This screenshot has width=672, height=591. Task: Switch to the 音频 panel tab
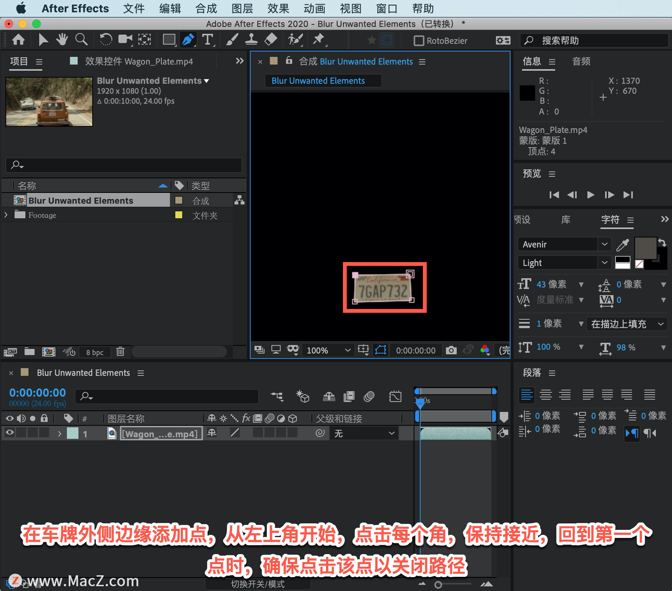click(x=581, y=61)
